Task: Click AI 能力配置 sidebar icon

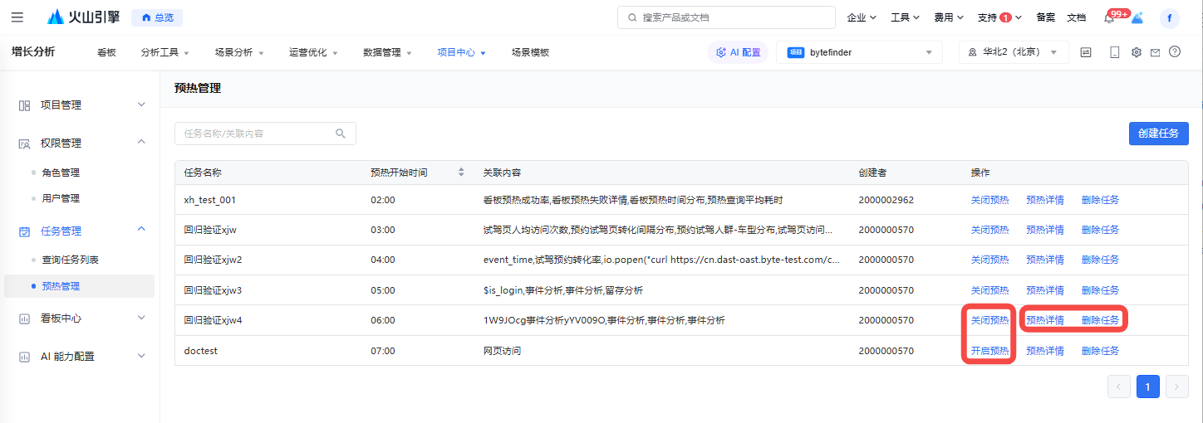Action: point(24,357)
